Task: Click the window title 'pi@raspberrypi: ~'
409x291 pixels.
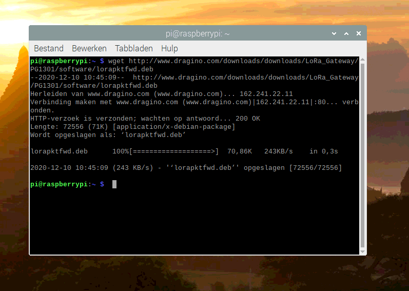Action: tap(198, 34)
